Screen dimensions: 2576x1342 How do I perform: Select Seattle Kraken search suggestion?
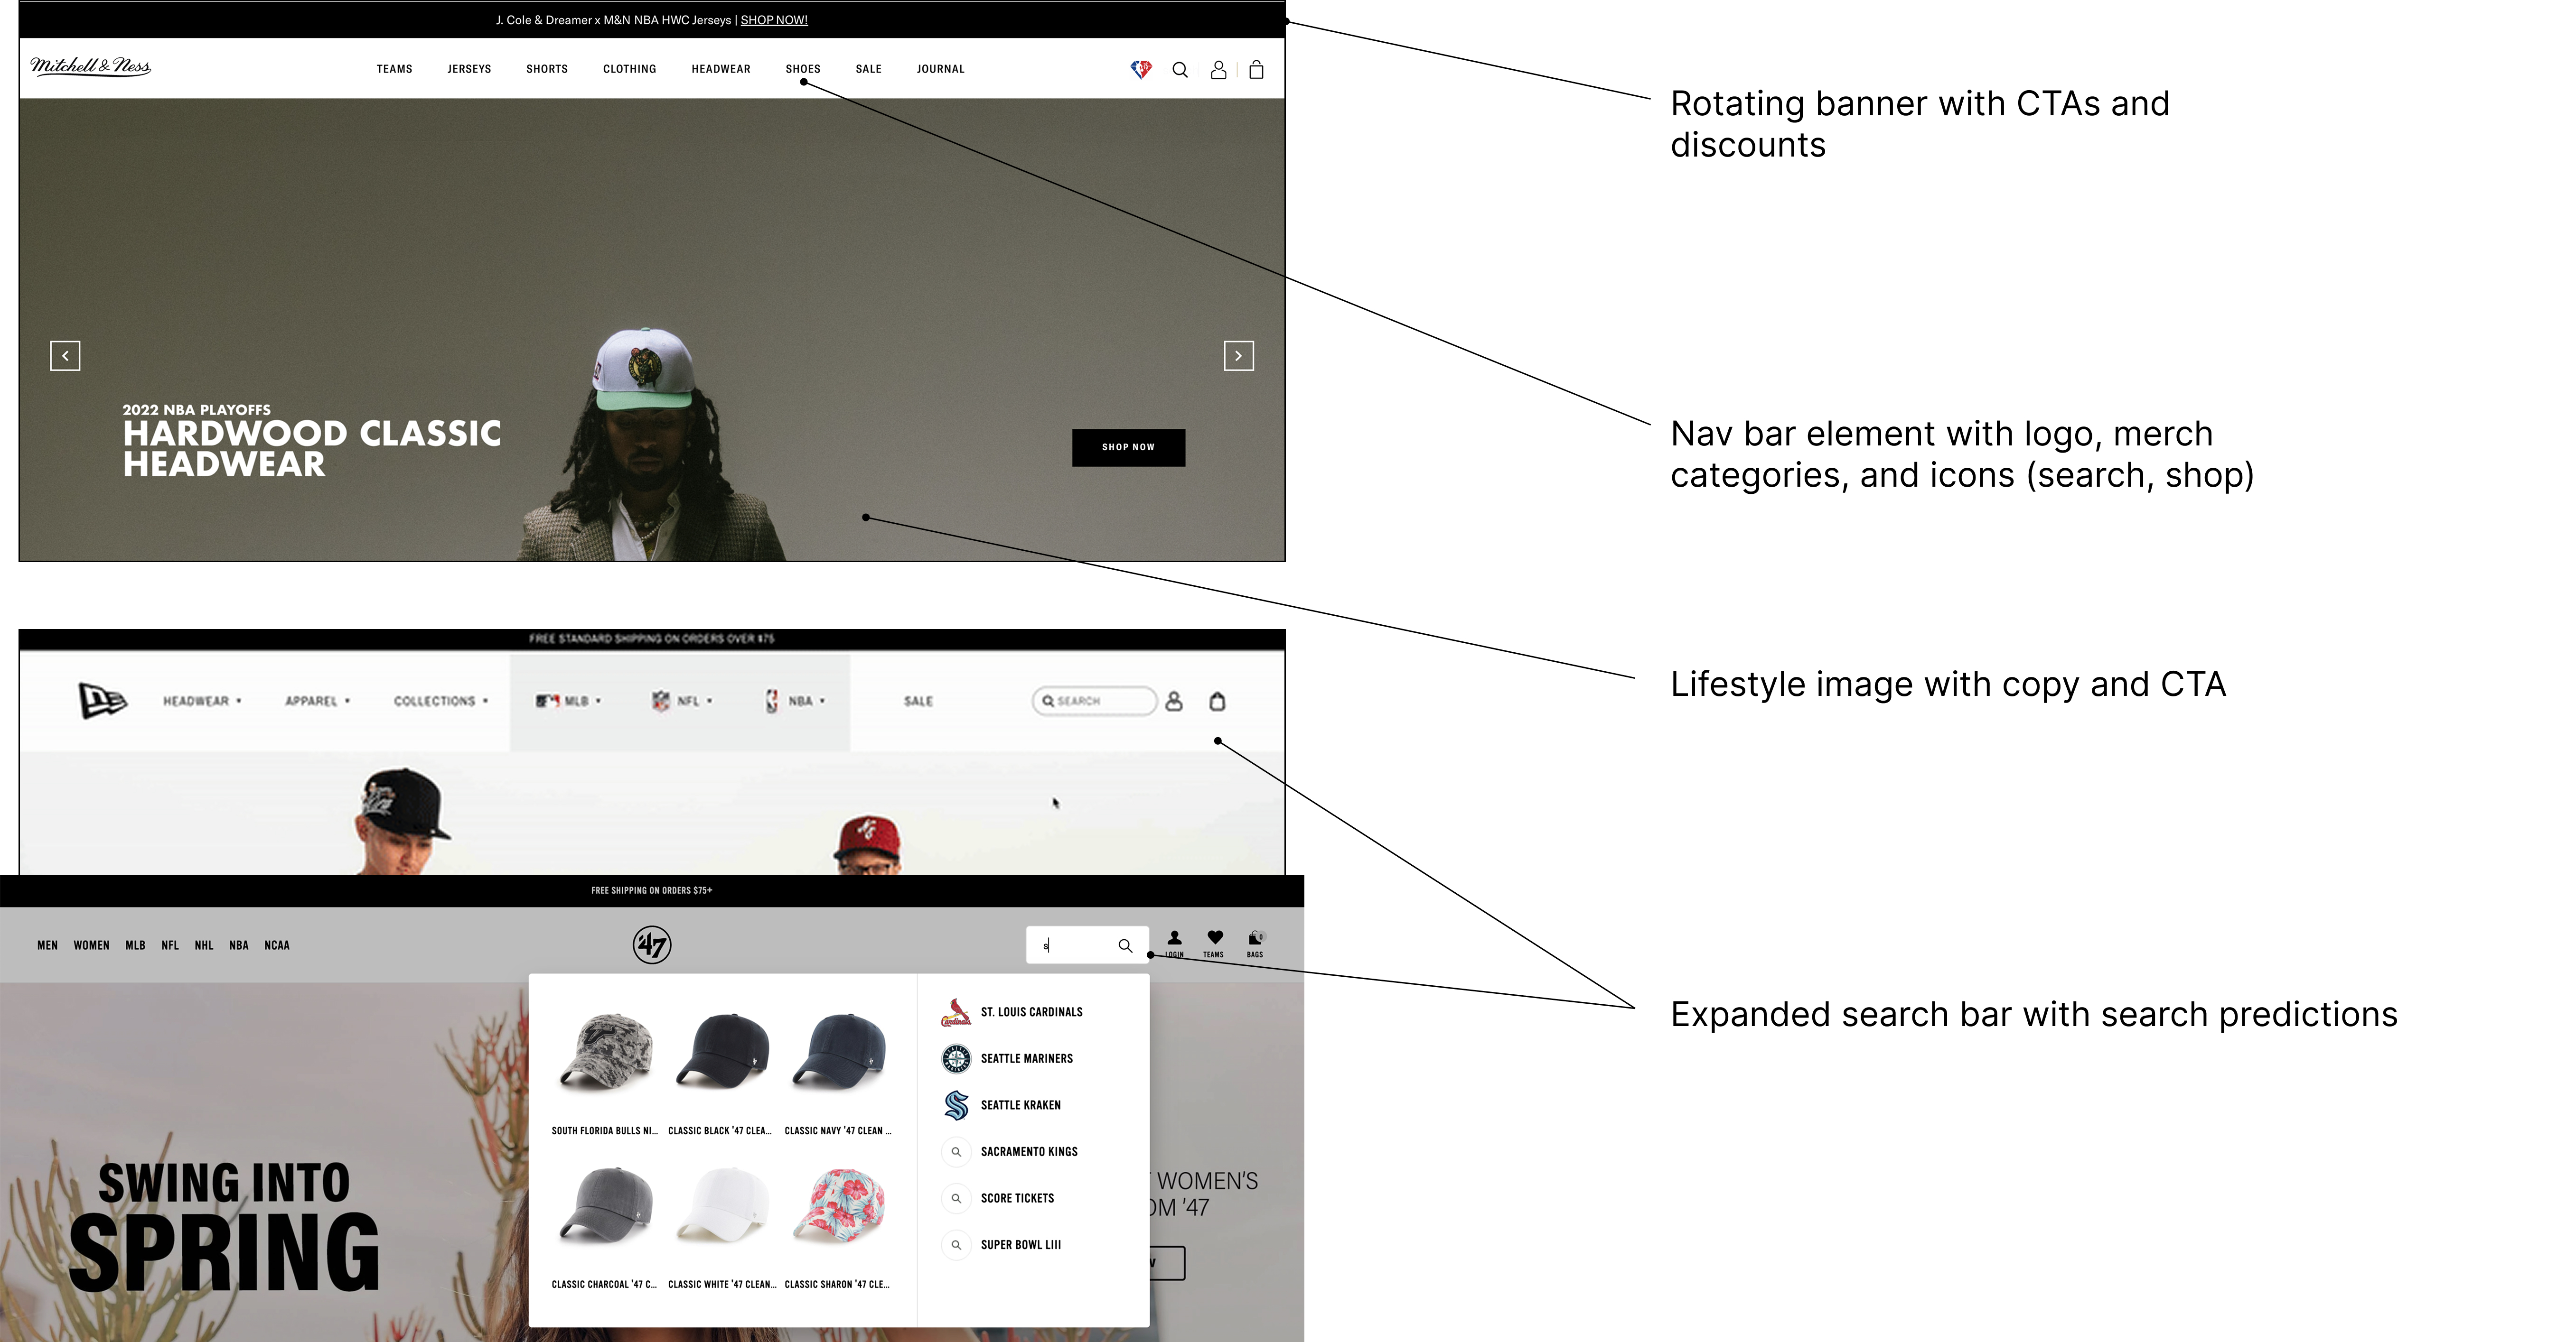1020,1105
